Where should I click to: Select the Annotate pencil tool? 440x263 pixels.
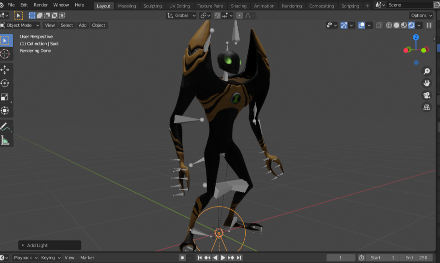5,127
